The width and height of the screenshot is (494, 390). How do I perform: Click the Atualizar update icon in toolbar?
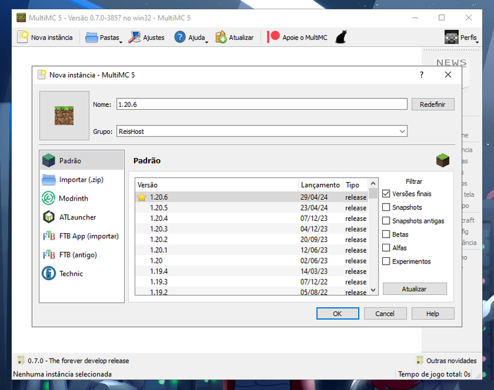coord(221,37)
